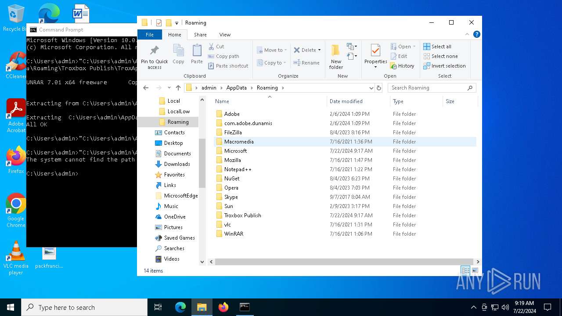Show History of selected item
The image size is (562, 316).
(x=402, y=66)
